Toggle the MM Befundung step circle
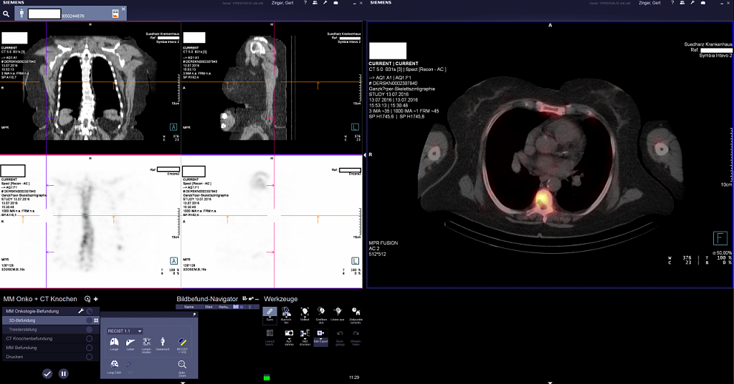 (90, 348)
